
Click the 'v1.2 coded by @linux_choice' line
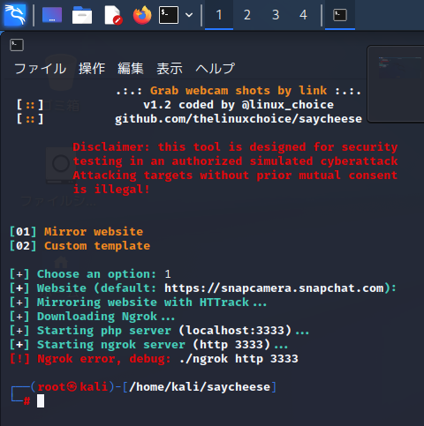click(x=238, y=105)
